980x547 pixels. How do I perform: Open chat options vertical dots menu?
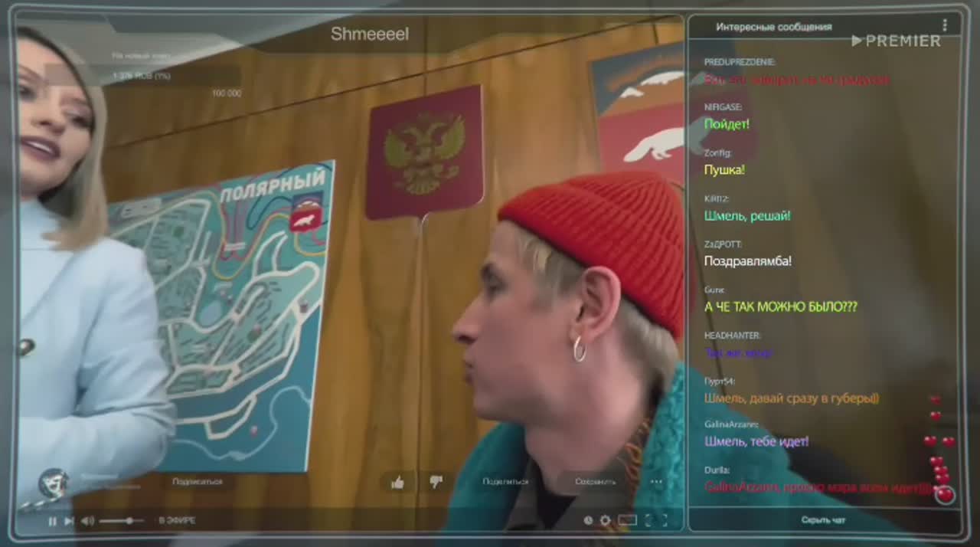945,26
